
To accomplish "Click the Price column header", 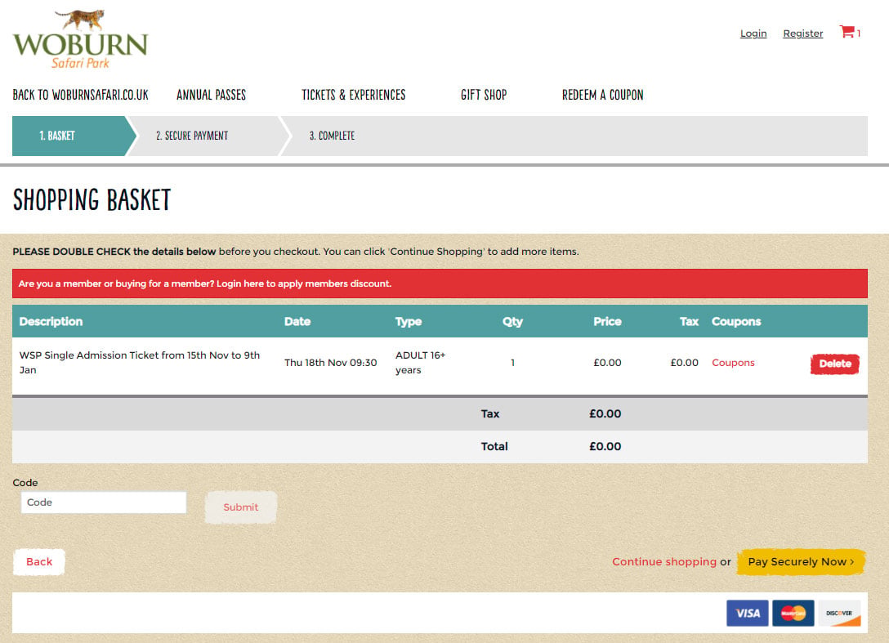I will tap(607, 322).
